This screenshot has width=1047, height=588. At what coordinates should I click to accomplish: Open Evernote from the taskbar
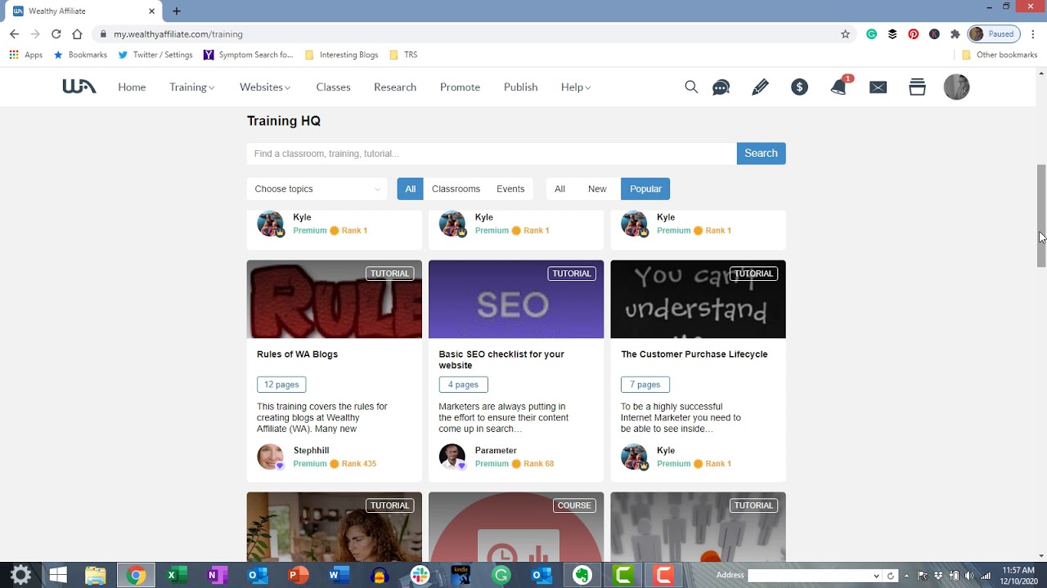tap(582, 576)
